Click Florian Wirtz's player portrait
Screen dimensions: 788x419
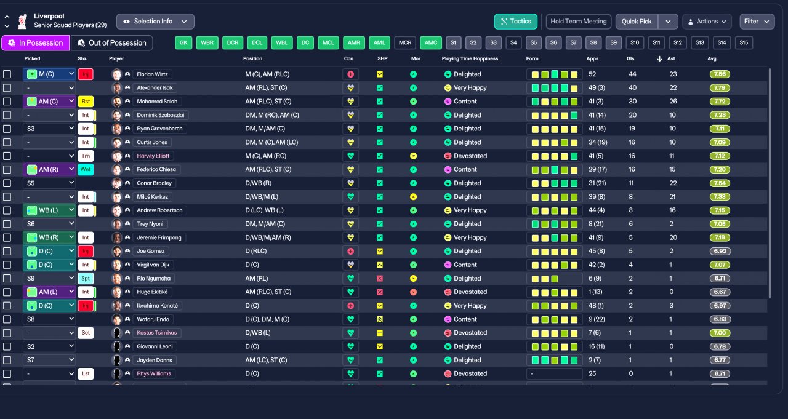click(117, 74)
